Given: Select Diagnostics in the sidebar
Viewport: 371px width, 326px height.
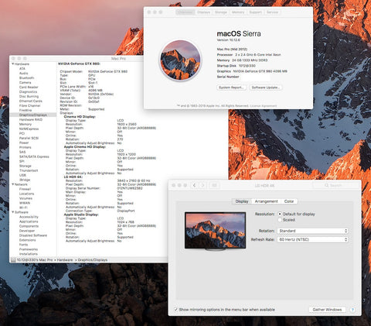Looking at the screenshot, I should pyautogui.click(x=28, y=91).
